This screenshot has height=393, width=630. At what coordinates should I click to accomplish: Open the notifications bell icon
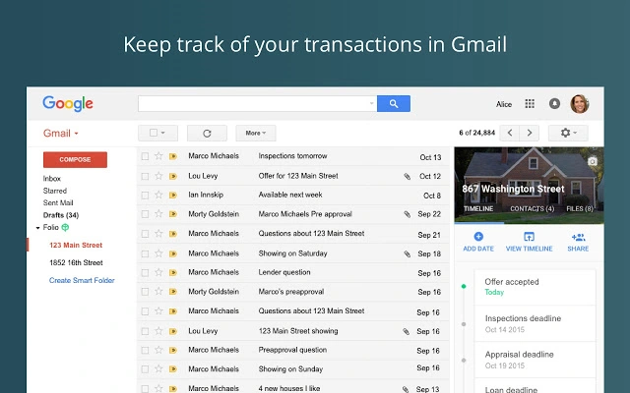(x=554, y=104)
